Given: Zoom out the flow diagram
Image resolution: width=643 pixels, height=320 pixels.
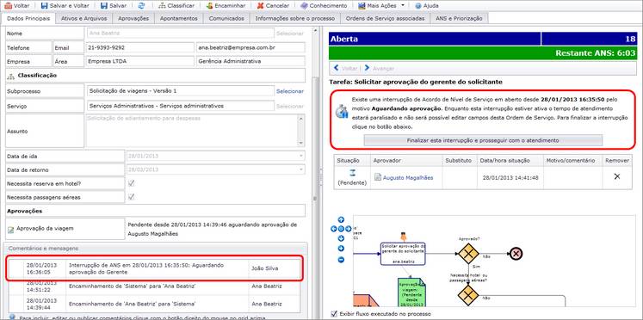Looking at the screenshot, I should click(341, 260).
